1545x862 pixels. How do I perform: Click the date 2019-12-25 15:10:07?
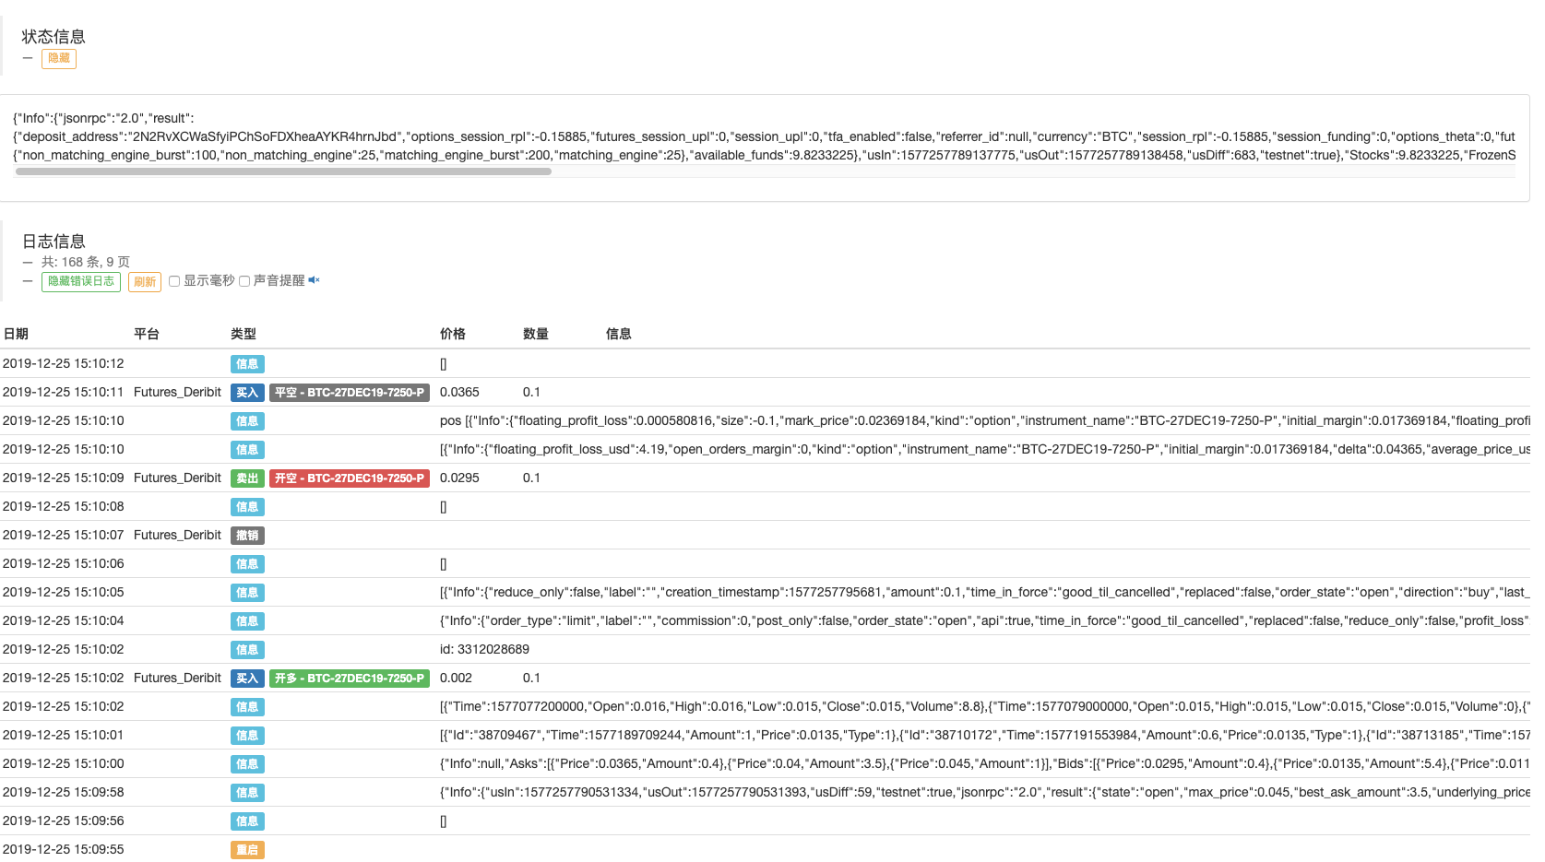[x=63, y=535]
